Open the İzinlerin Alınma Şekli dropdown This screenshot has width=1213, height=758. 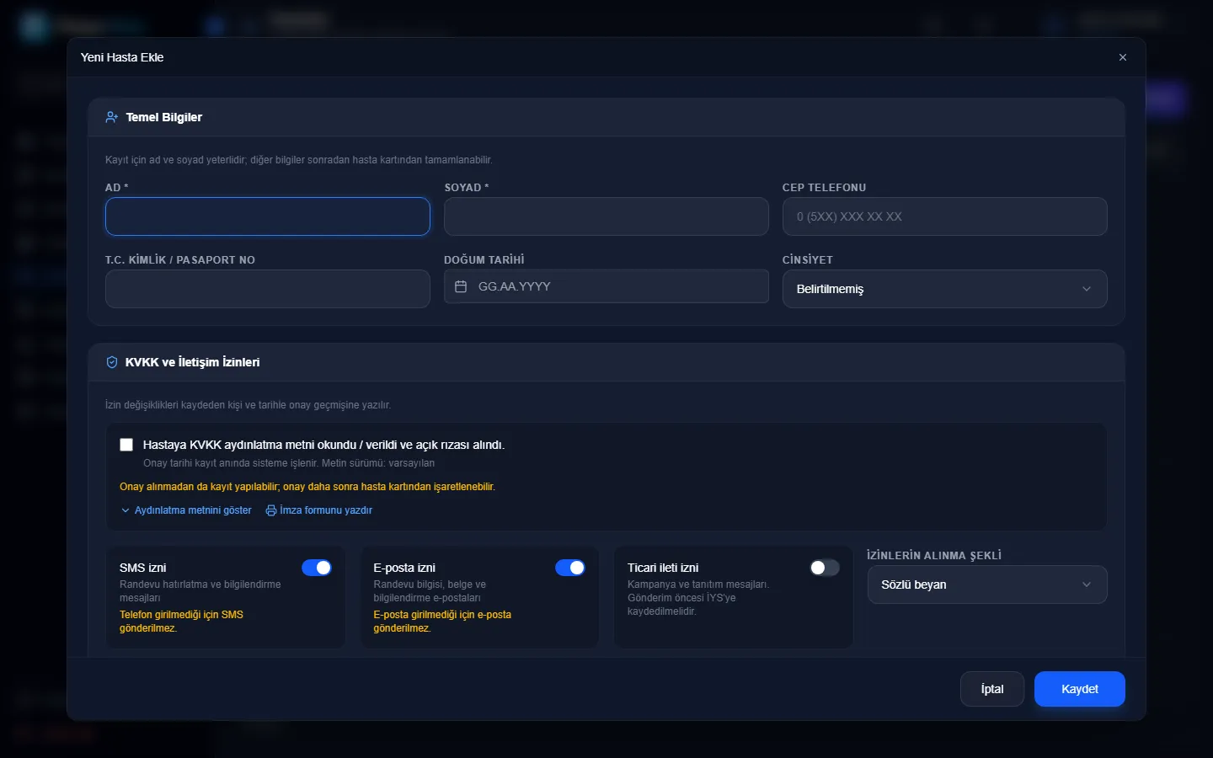tap(987, 585)
